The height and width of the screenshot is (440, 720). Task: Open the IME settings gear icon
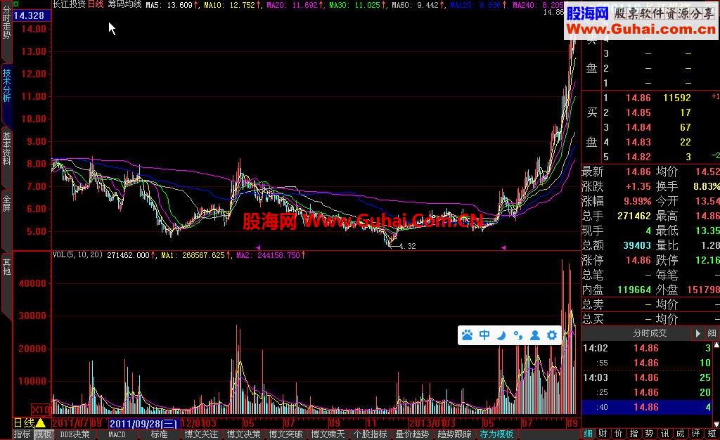[552, 335]
